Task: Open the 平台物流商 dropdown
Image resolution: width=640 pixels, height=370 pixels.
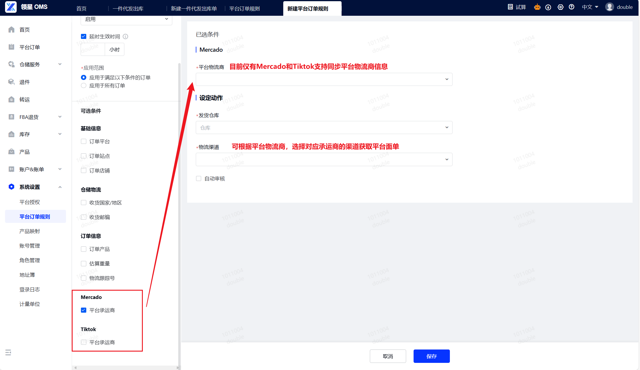Action: click(x=324, y=79)
